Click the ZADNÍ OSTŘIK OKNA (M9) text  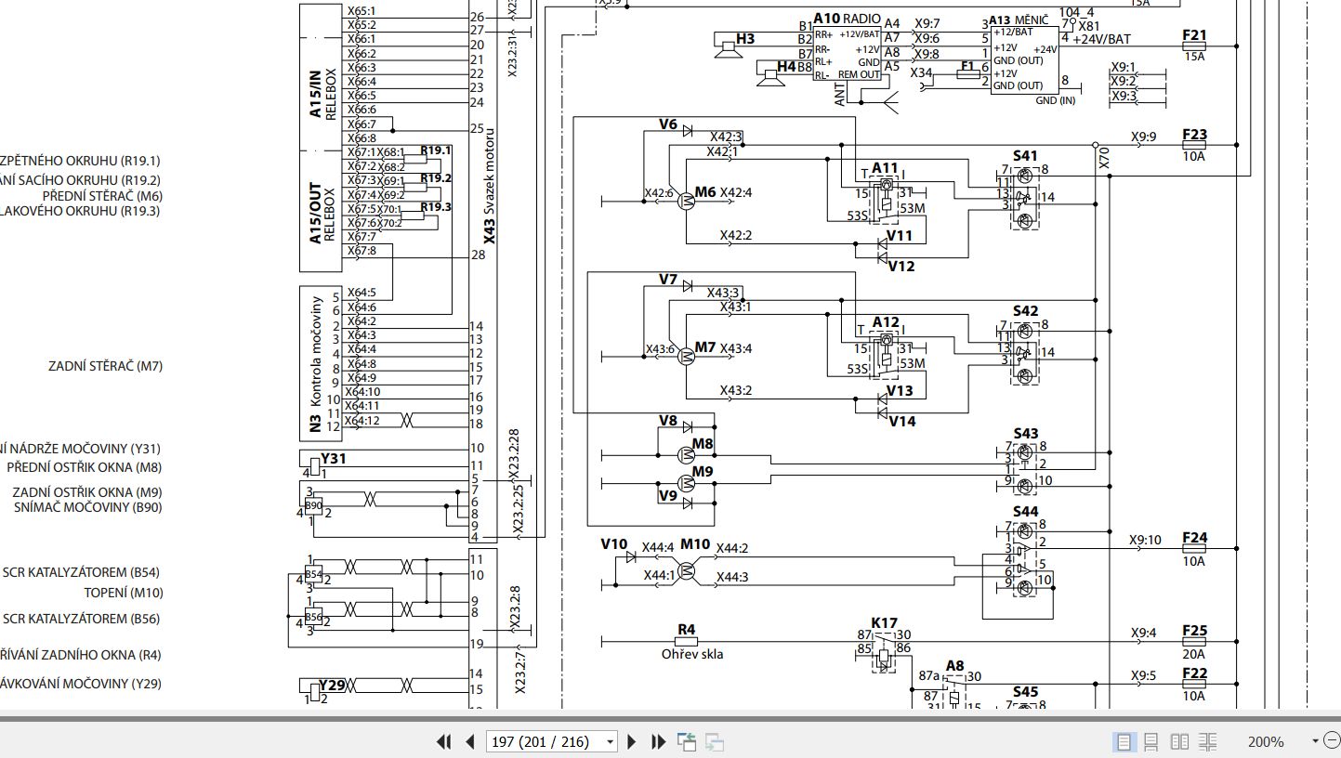87,492
